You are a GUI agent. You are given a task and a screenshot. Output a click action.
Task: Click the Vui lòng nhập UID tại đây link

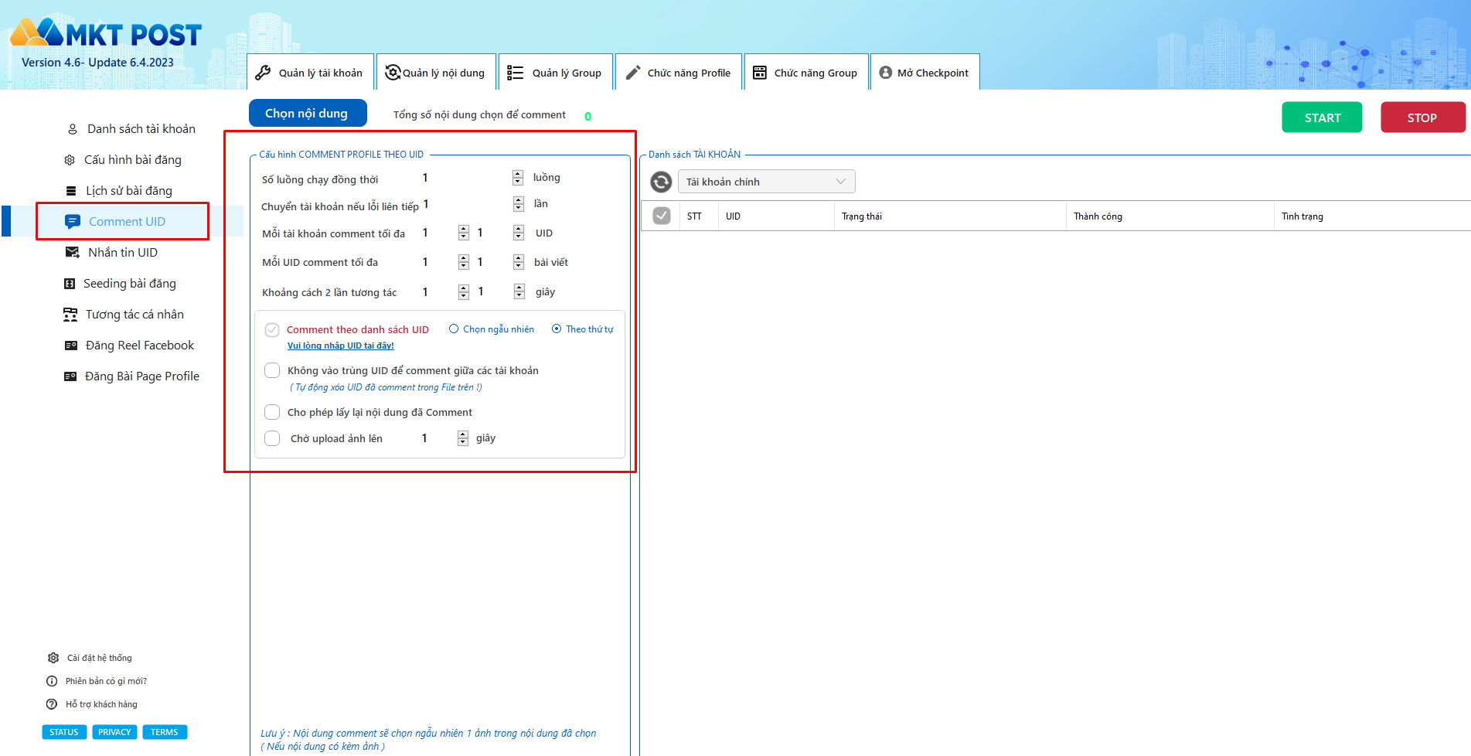coord(341,346)
